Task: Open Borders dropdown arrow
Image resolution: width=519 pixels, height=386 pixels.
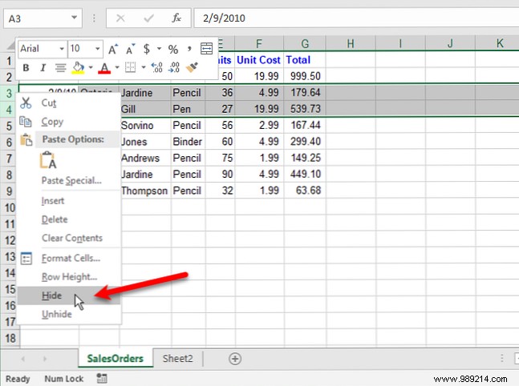Action: pos(144,68)
